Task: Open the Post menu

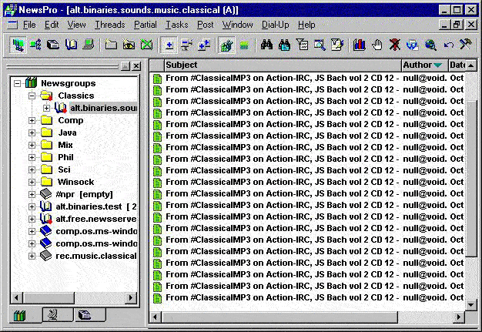Action: click(x=205, y=25)
